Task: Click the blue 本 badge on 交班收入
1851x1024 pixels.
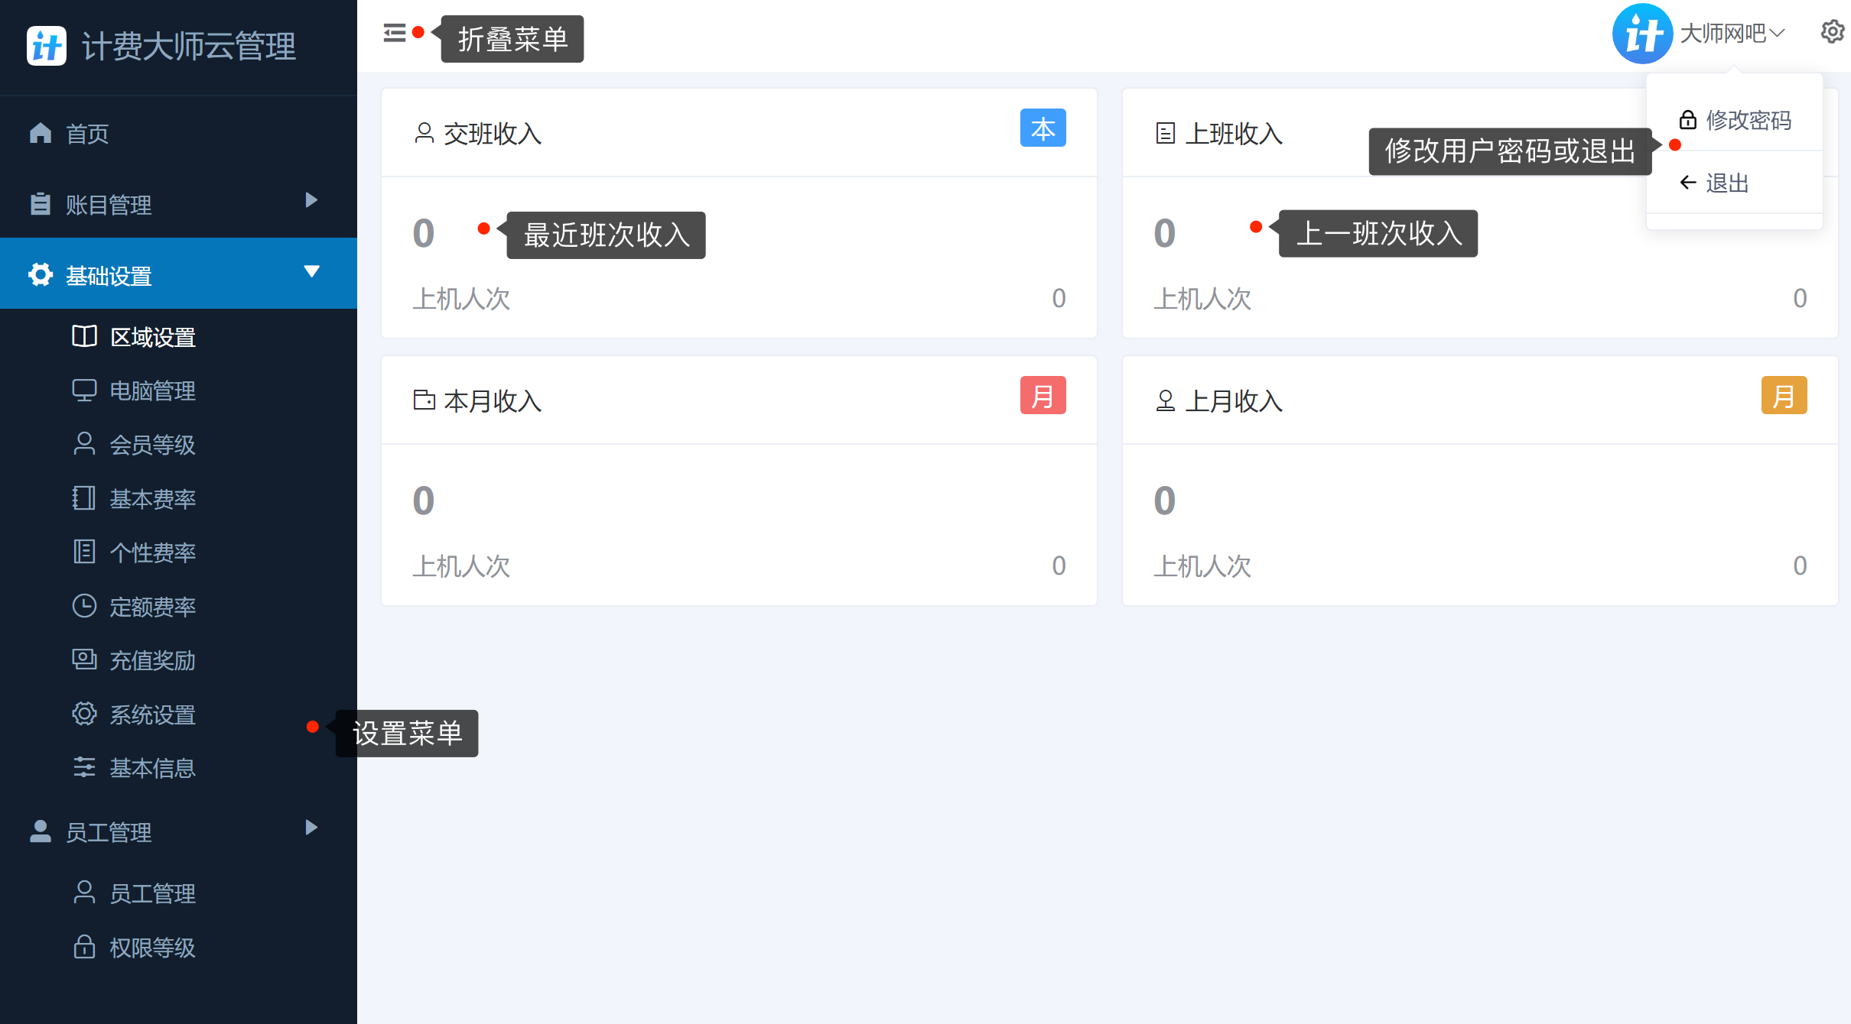Action: coord(1043,128)
